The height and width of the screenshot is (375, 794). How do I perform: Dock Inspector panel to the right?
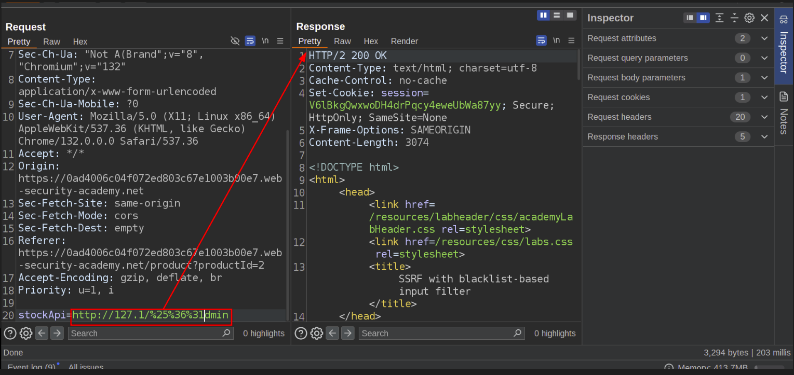703,18
